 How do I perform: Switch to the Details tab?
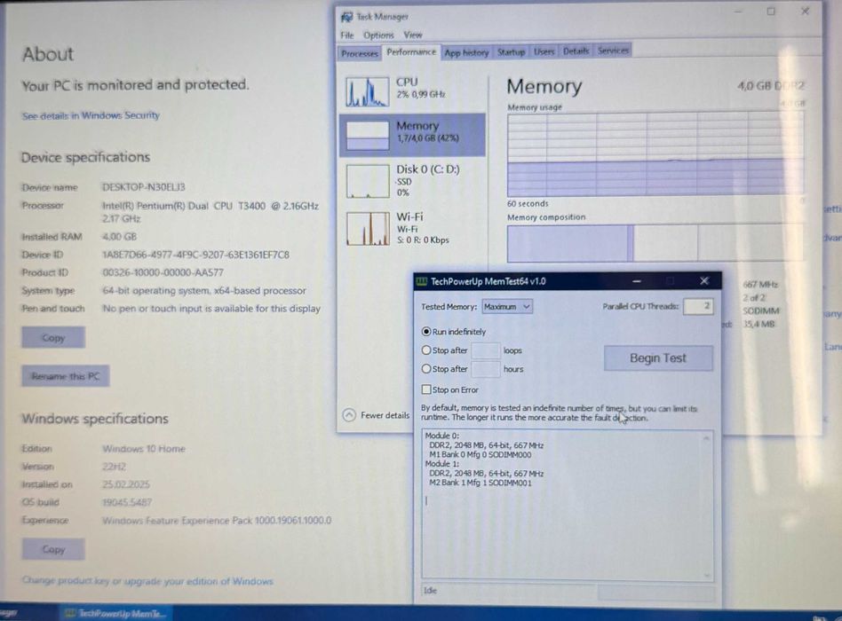point(576,51)
